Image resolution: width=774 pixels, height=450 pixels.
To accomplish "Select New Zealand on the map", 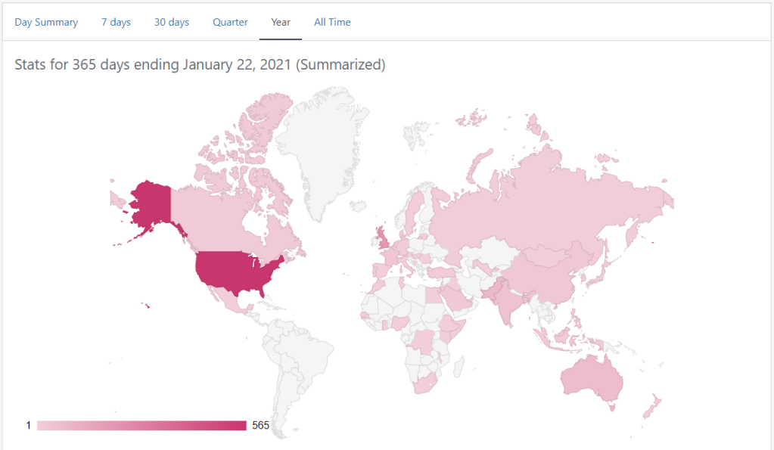I will pos(652,406).
